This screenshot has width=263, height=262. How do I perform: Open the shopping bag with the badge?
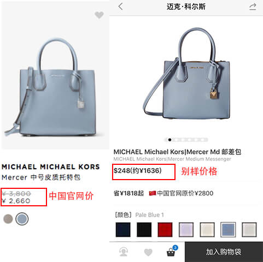coord(172,251)
